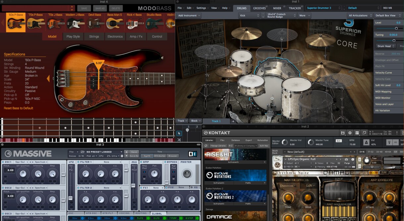
Task: Click the SAVE AS button in MODO BASS
Action: pos(100,8)
